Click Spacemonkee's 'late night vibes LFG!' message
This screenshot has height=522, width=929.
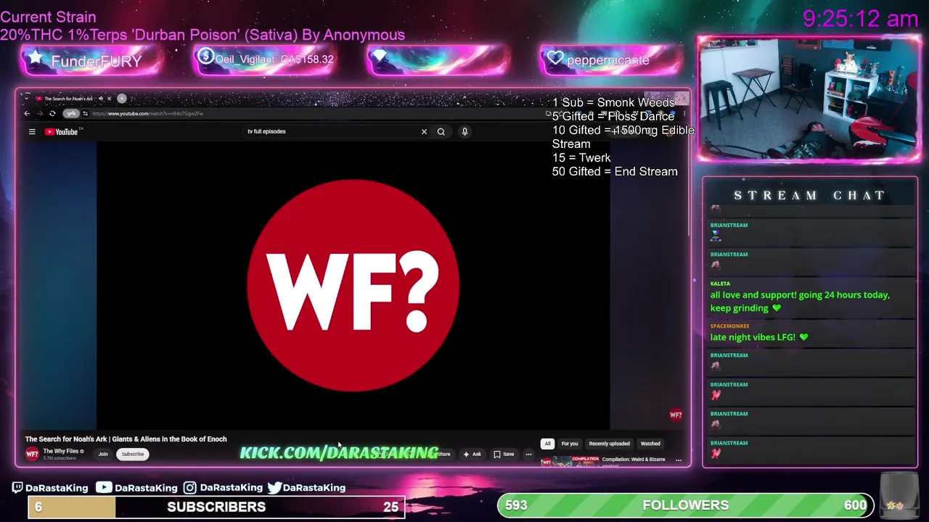pos(759,337)
